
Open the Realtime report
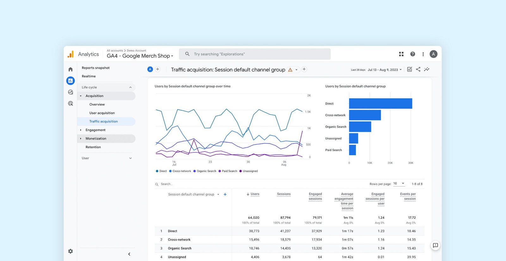pos(89,76)
